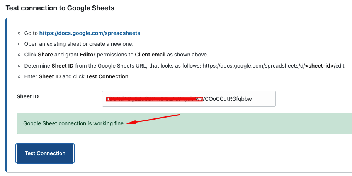
Task: Click the "Open an existing sheet" instruction line
Action: click(x=79, y=44)
